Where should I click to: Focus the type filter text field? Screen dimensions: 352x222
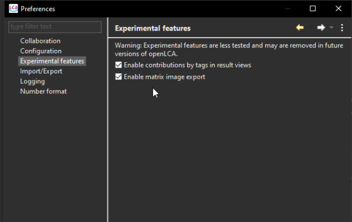tap(55, 27)
